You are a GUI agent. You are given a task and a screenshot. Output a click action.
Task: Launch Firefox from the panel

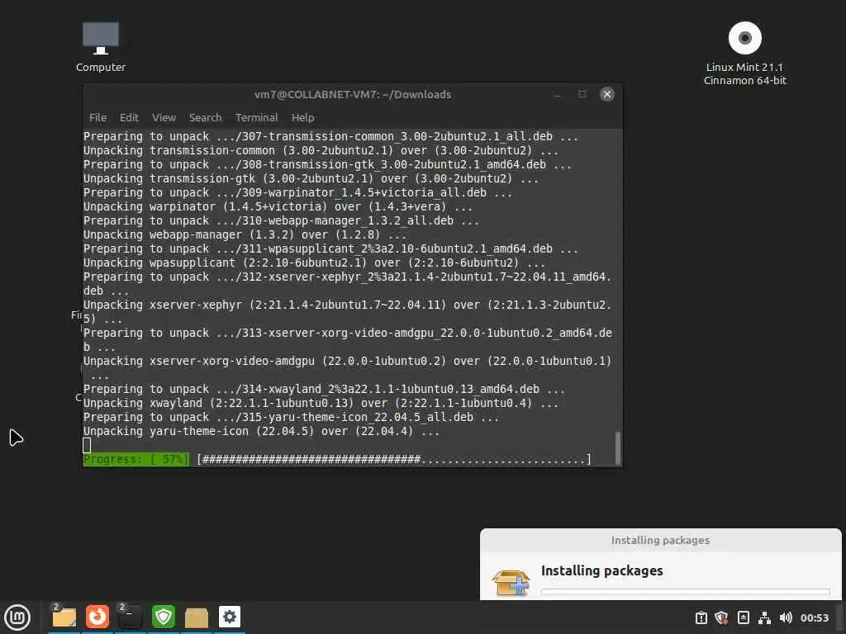tap(97, 617)
